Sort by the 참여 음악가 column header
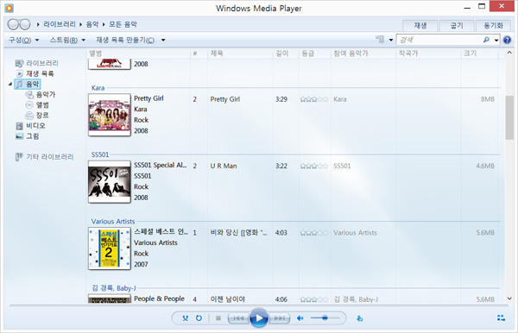The image size is (518, 333). (363, 53)
